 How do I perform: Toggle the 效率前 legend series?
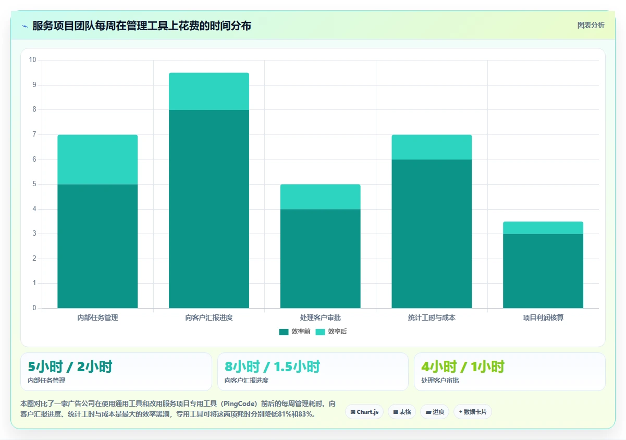294,332
